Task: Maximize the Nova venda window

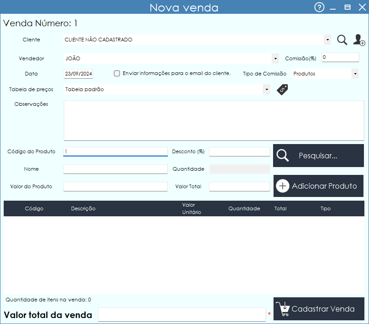Action: point(348,7)
